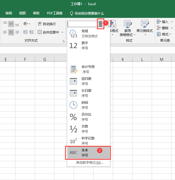175x180 pixels.
Task: Click the number format dropdown arrow
Action: [100, 24]
